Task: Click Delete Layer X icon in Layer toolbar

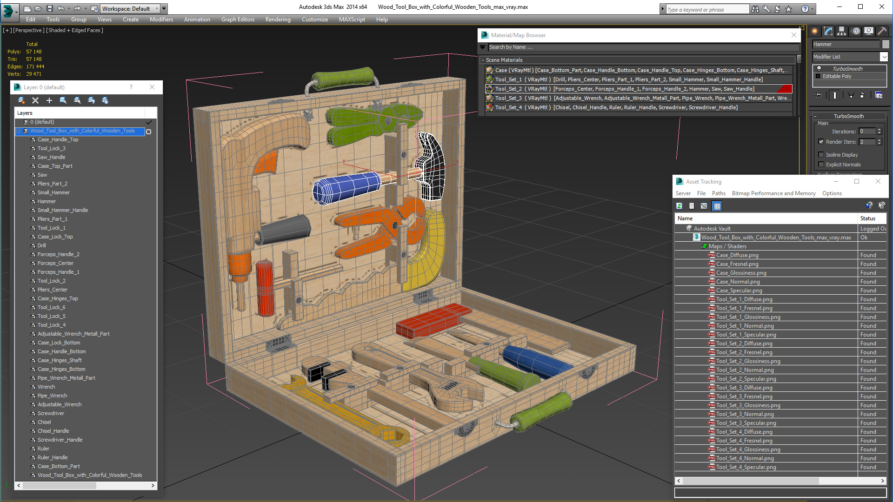Action: pyautogui.click(x=35, y=100)
